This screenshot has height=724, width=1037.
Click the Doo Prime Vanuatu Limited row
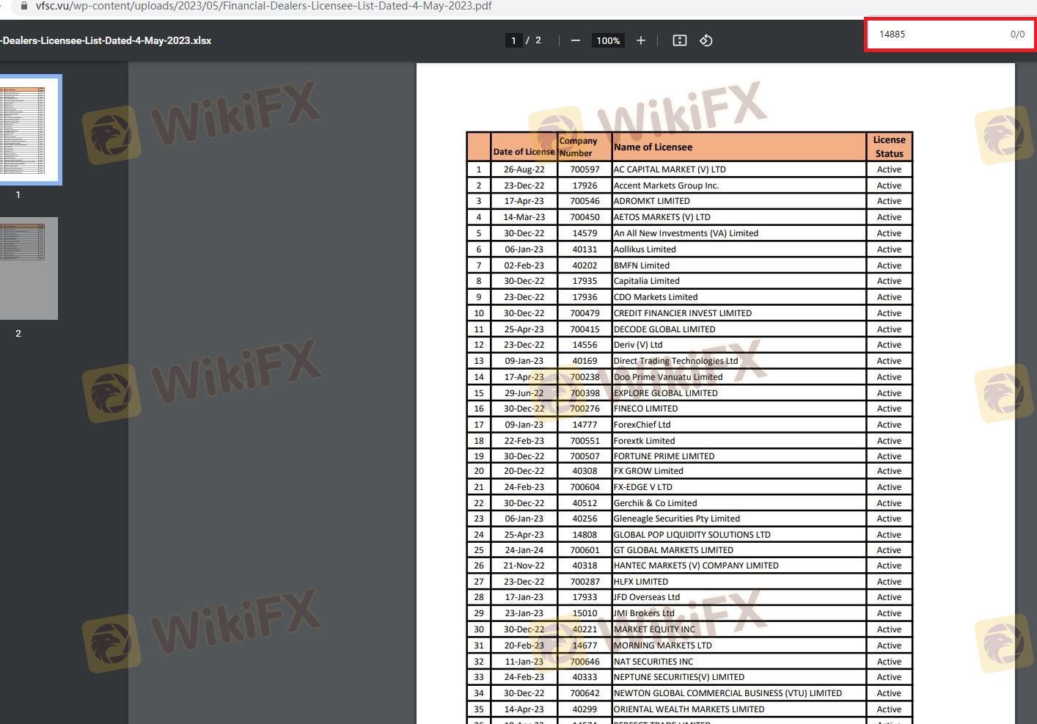click(x=668, y=377)
